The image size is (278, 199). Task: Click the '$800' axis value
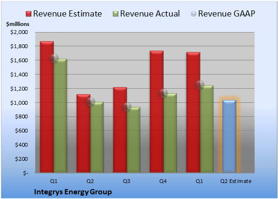pyautogui.click(x=21, y=116)
